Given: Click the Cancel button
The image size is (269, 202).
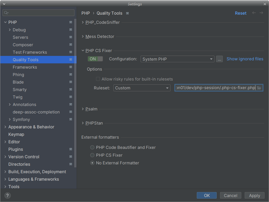Looking at the screenshot, I should 231,195.
